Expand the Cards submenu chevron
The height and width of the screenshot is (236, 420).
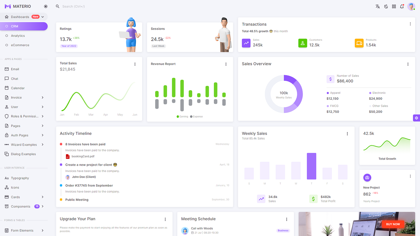tap(43, 197)
